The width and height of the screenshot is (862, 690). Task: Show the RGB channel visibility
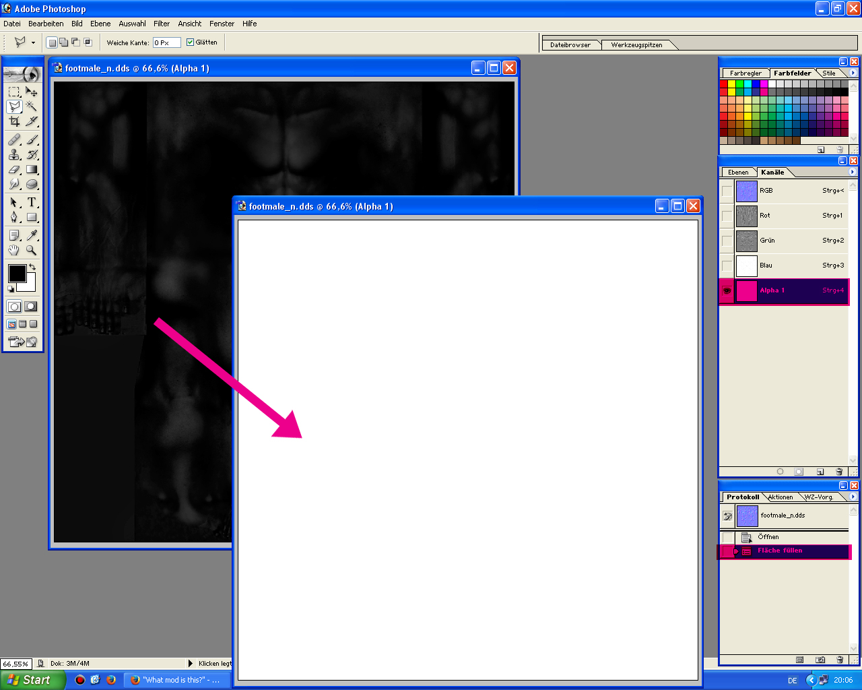(x=727, y=191)
